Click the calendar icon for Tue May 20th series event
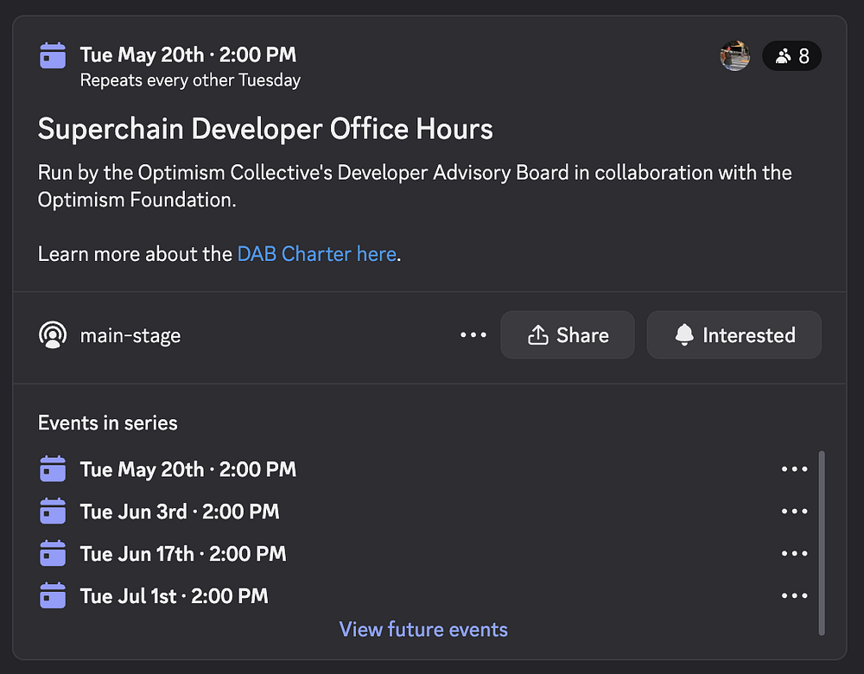Viewport: 864px width, 674px height. pos(53,469)
